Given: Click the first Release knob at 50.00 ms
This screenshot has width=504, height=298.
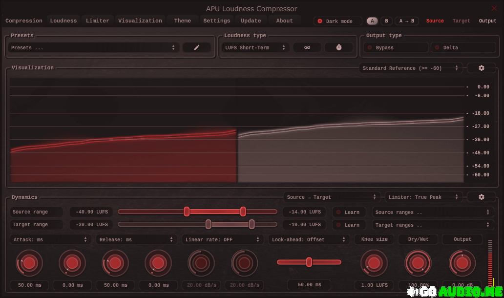Looking at the screenshot, I should tap(115, 263).
